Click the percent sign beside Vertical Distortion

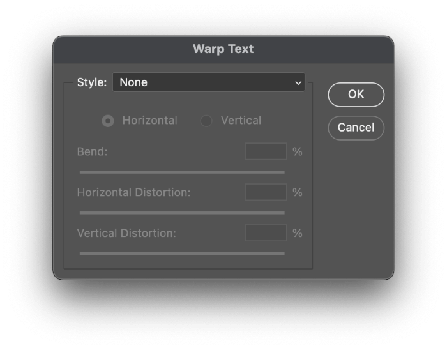(298, 233)
